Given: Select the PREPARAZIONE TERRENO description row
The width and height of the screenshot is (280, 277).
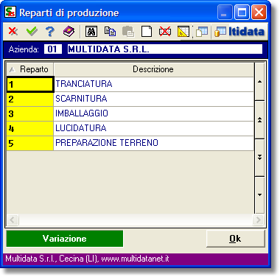Looking at the screenshot, I should [x=154, y=144].
